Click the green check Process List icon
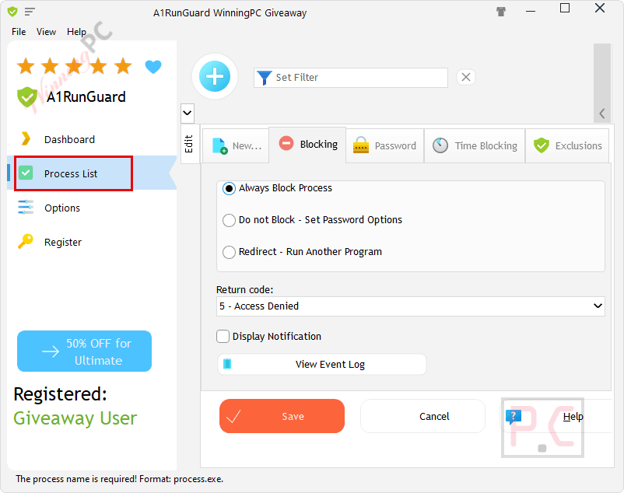Viewport: 624px width, 493px height. tap(26, 173)
